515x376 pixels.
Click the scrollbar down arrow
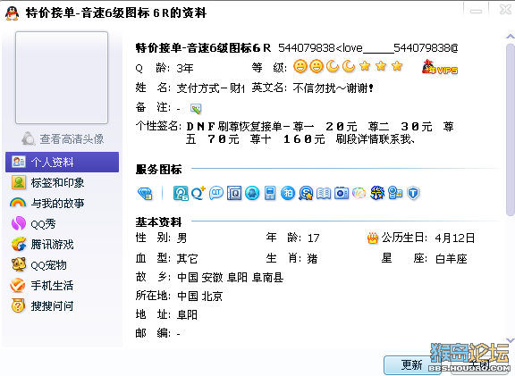pos(511,340)
